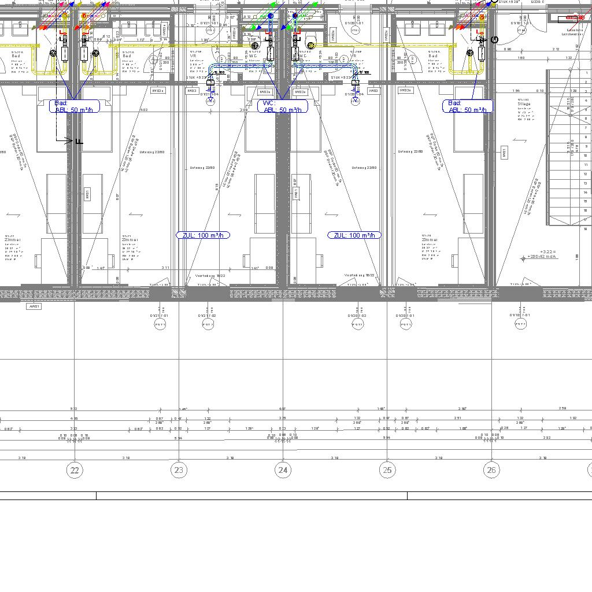Click the leftmost Bad ABL 50 m³/h callout

tap(74, 106)
